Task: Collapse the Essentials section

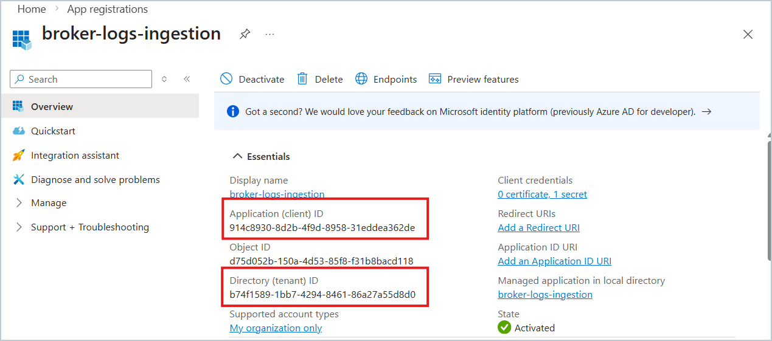Action: tap(262, 157)
